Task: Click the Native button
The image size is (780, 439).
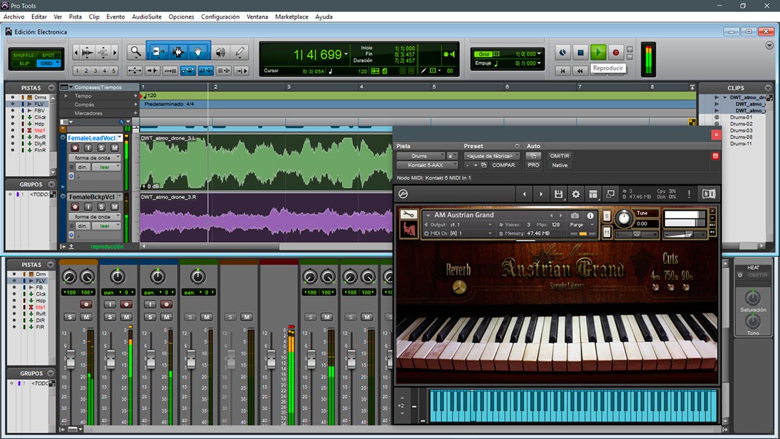Action: pyautogui.click(x=560, y=165)
